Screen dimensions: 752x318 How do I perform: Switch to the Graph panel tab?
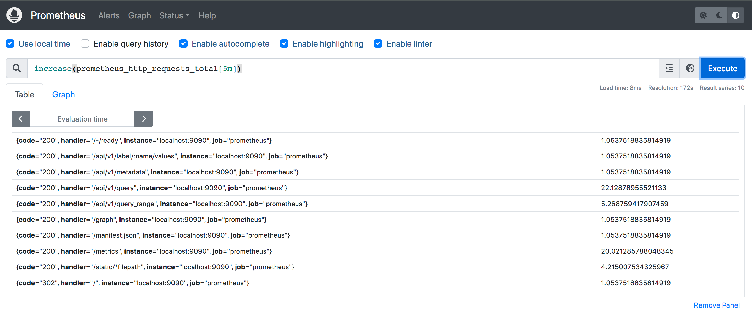[63, 95]
